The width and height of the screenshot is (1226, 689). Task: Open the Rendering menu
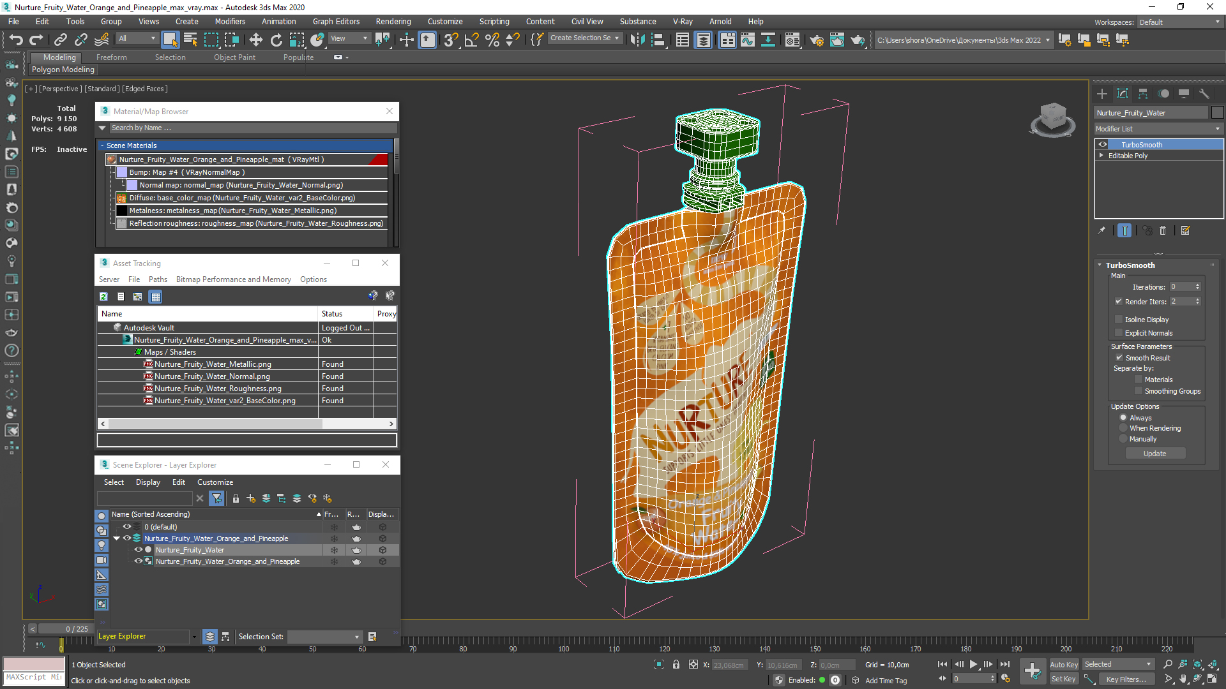[393, 22]
